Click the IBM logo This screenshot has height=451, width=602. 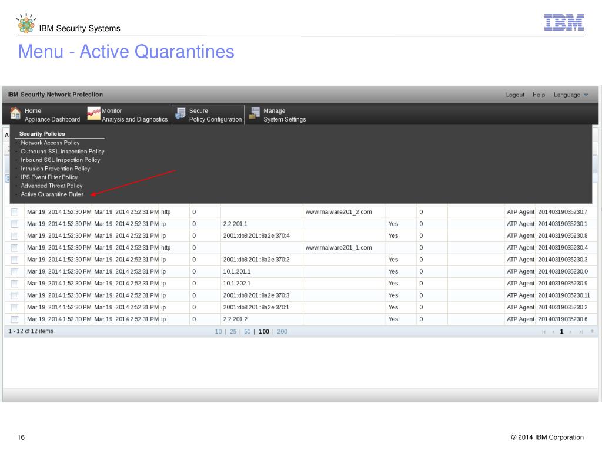564,22
